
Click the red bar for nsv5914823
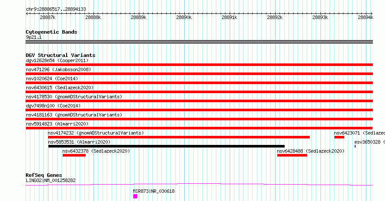[x=199, y=128]
